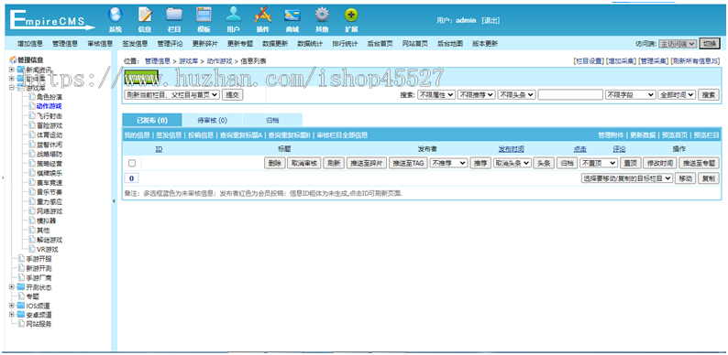728x355 pixels.
Task: Click the 删除 delete button
Action: point(274,163)
